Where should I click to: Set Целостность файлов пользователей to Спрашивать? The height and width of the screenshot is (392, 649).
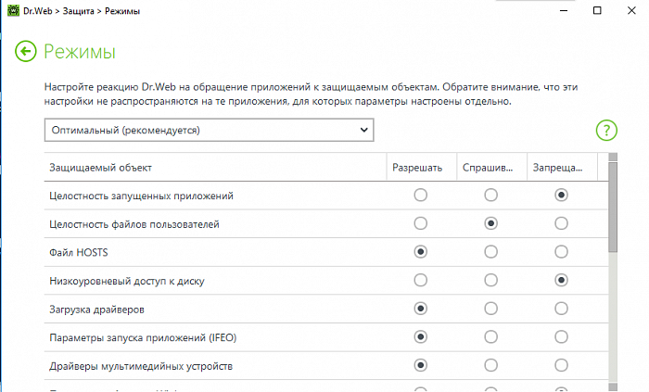490,223
